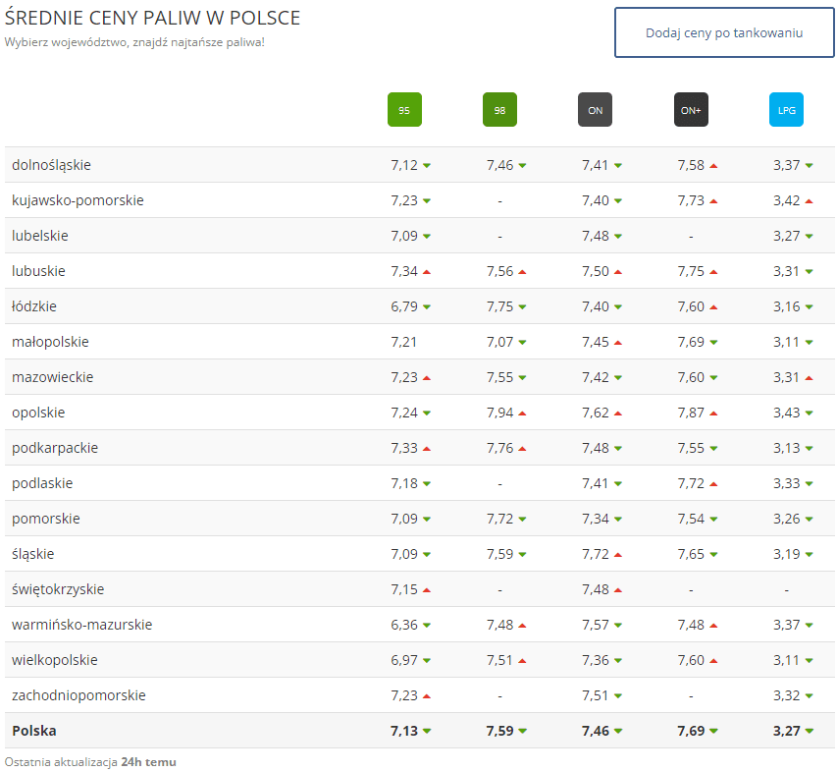
Task: Click the 'Średnie ceny paliw w Polsce' heading
Action: point(152,19)
